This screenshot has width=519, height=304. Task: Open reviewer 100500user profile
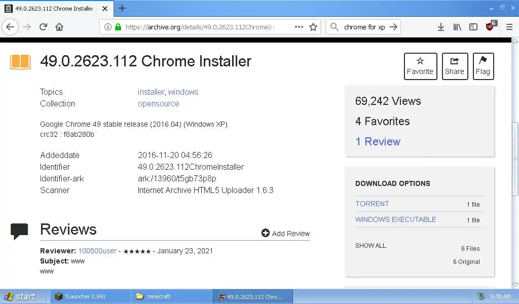tap(97, 251)
